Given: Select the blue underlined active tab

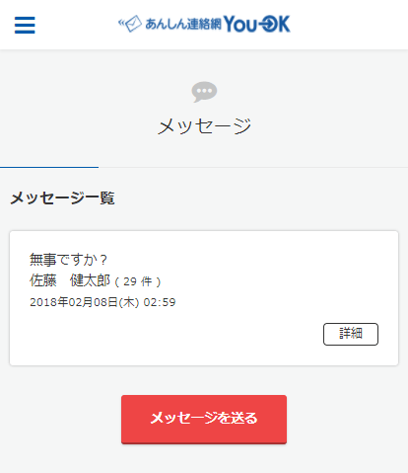Looking at the screenshot, I should tap(49, 167).
